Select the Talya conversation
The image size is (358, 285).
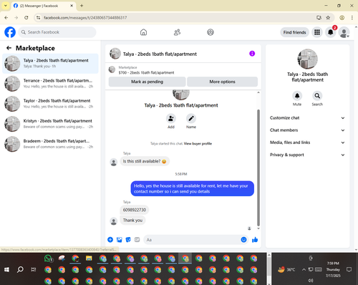[50, 64]
